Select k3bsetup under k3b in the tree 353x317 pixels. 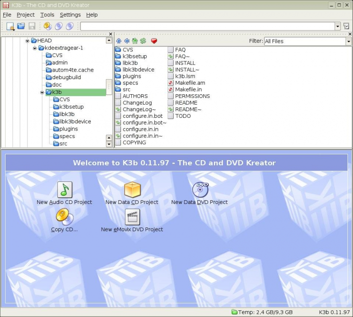(68, 107)
